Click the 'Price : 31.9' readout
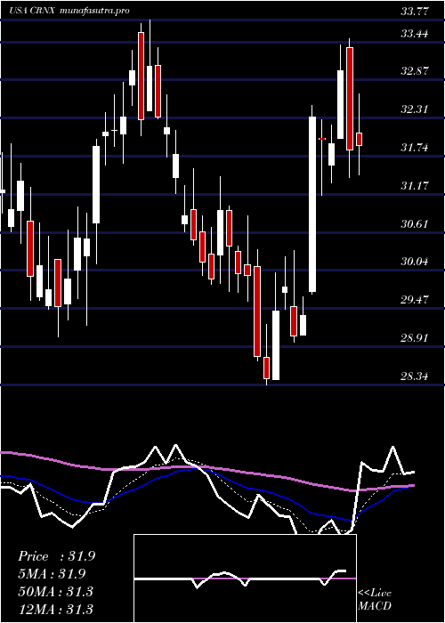Screen dimensions: 445x623 (x=56, y=556)
